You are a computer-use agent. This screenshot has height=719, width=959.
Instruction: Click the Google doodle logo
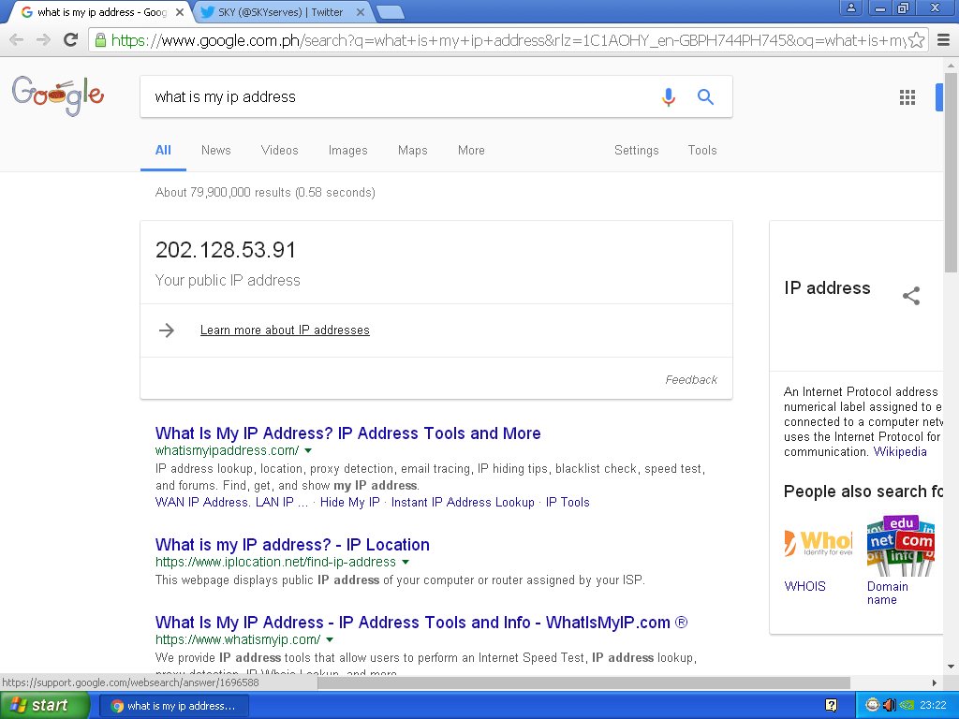(58, 96)
